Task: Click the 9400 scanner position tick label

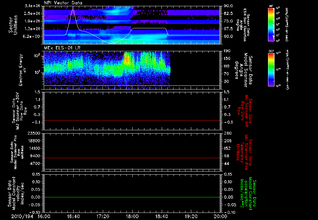Action: tap(35, 156)
